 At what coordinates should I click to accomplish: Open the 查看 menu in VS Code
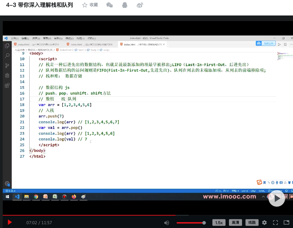(47, 38)
